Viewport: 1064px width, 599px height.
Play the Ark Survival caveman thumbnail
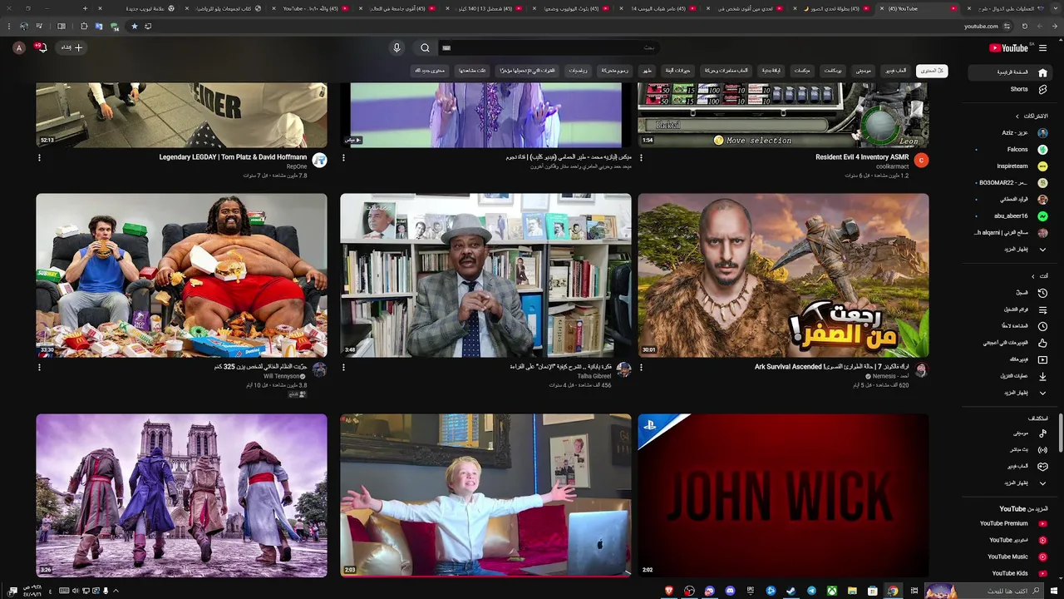783,275
